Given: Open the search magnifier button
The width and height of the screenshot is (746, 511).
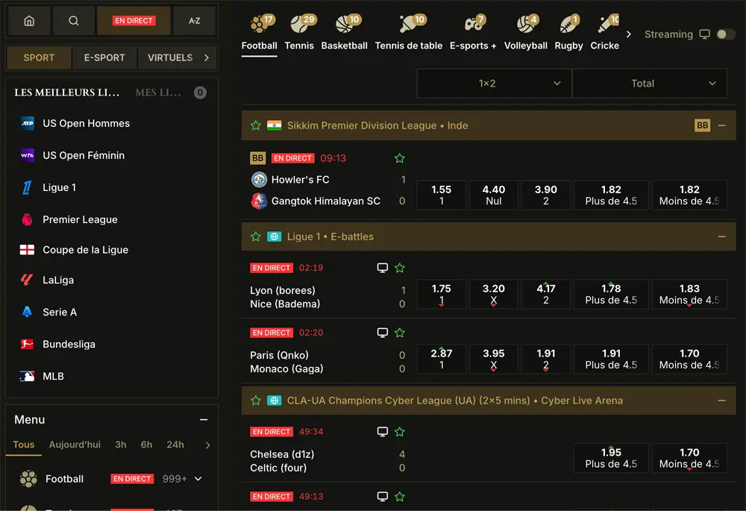Looking at the screenshot, I should [73, 20].
